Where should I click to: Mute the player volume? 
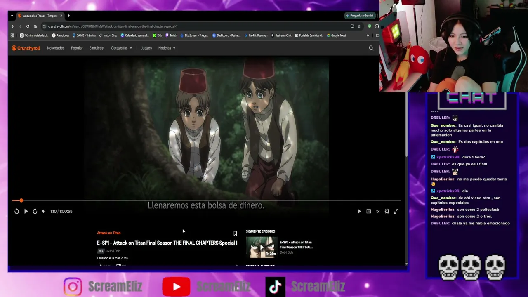click(43, 211)
